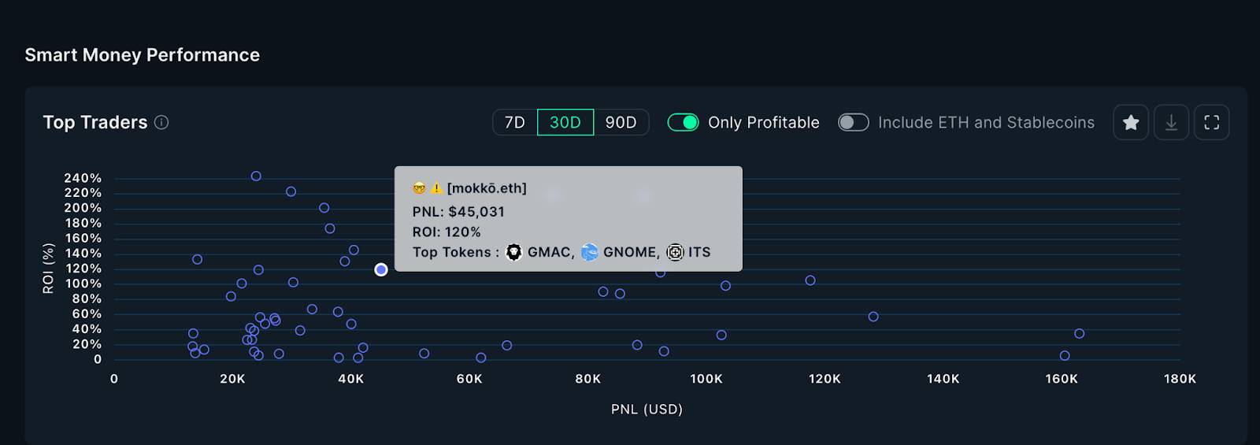
Task: Click the Top Traders heading
Action: pos(95,122)
